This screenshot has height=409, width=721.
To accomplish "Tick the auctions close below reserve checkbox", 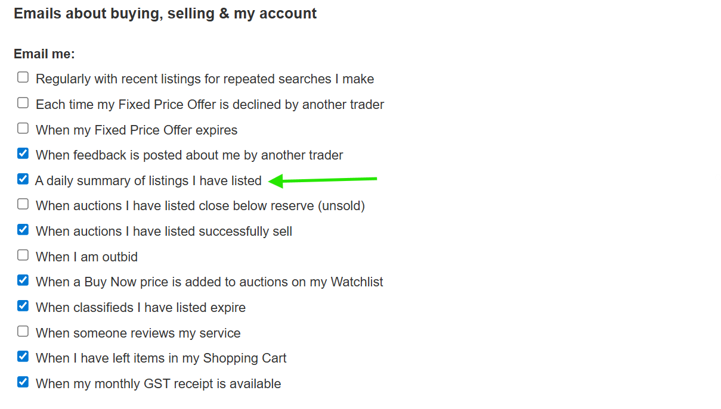I will tap(23, 204).
